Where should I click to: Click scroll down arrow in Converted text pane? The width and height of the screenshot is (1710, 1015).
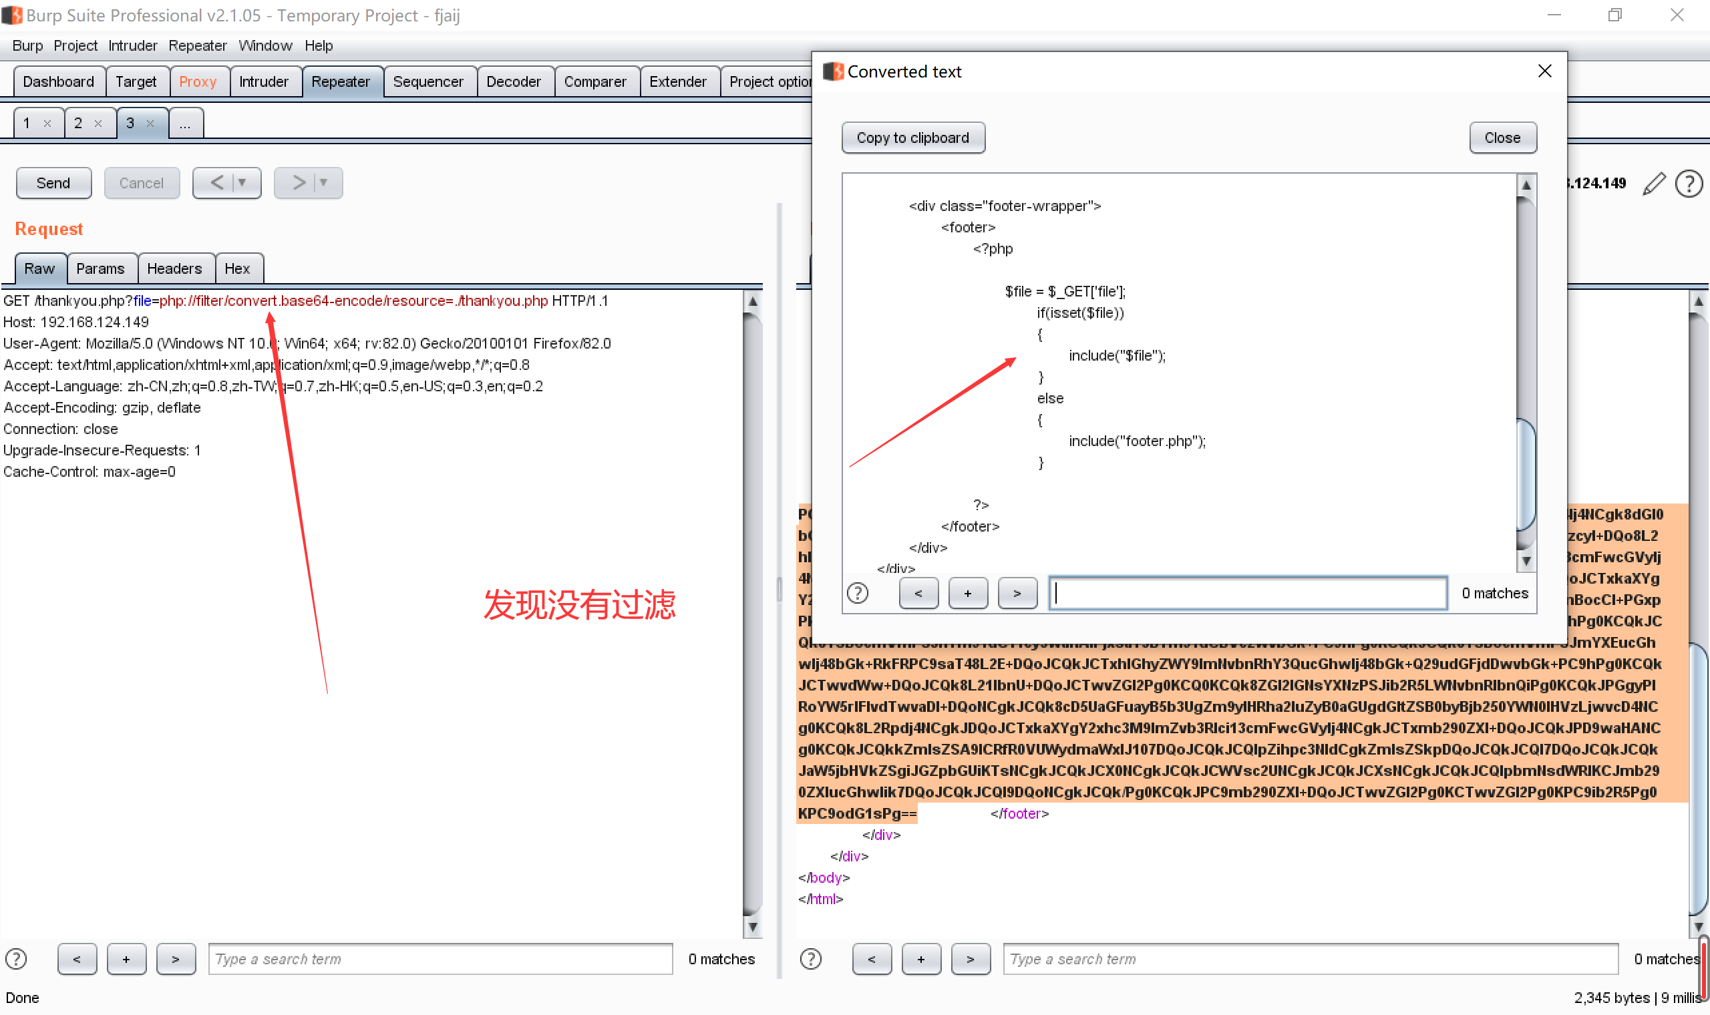coord(1526,561)
